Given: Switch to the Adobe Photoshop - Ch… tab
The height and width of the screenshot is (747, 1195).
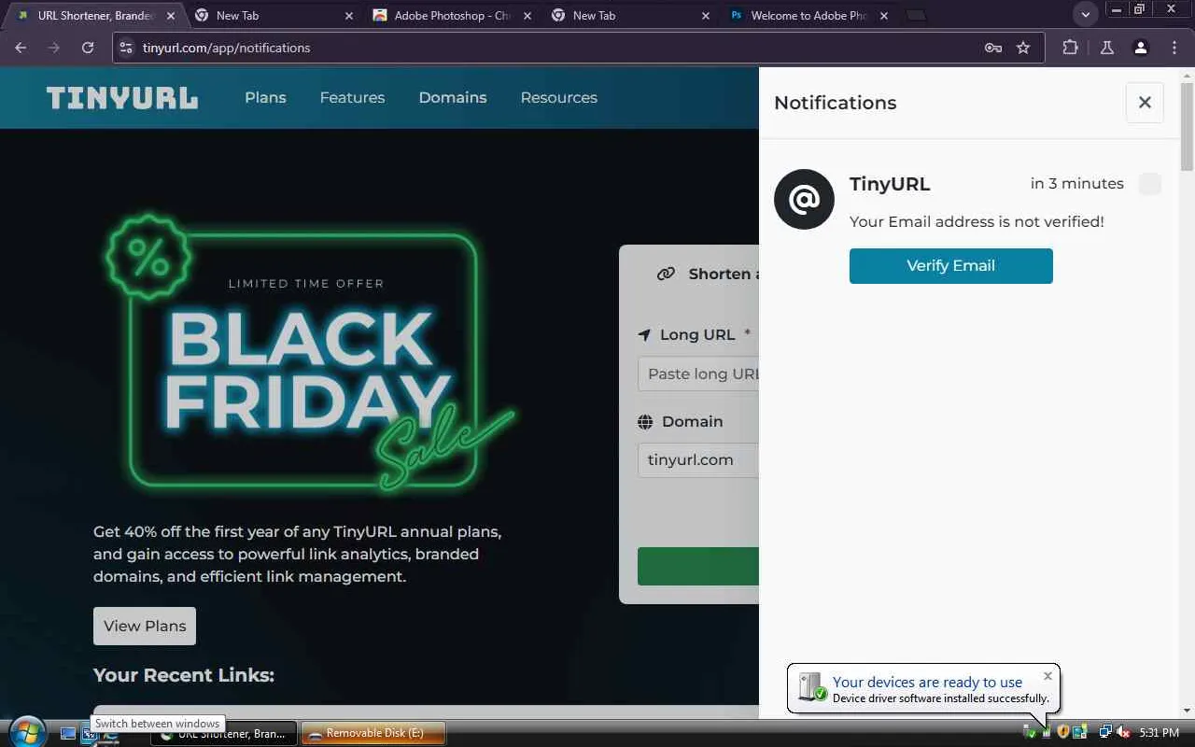Looking at the screenshot, I should [x=452, y=16].
